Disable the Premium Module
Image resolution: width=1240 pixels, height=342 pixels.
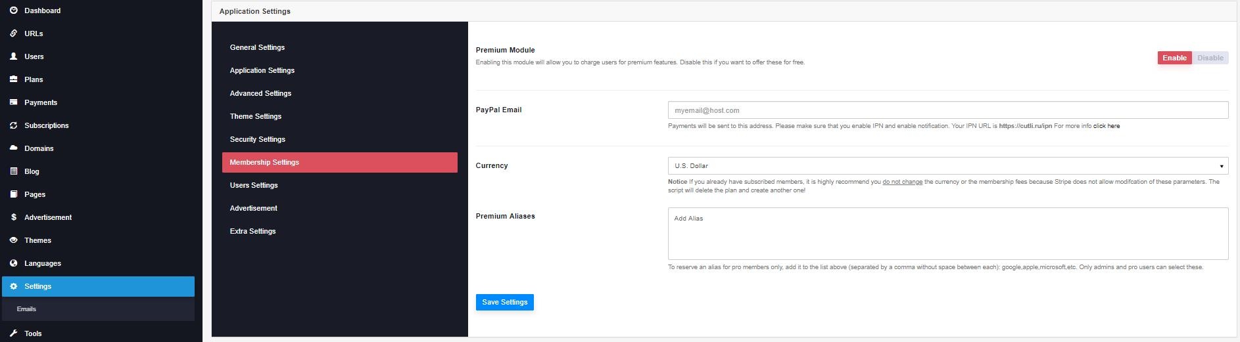point(1210,58)
